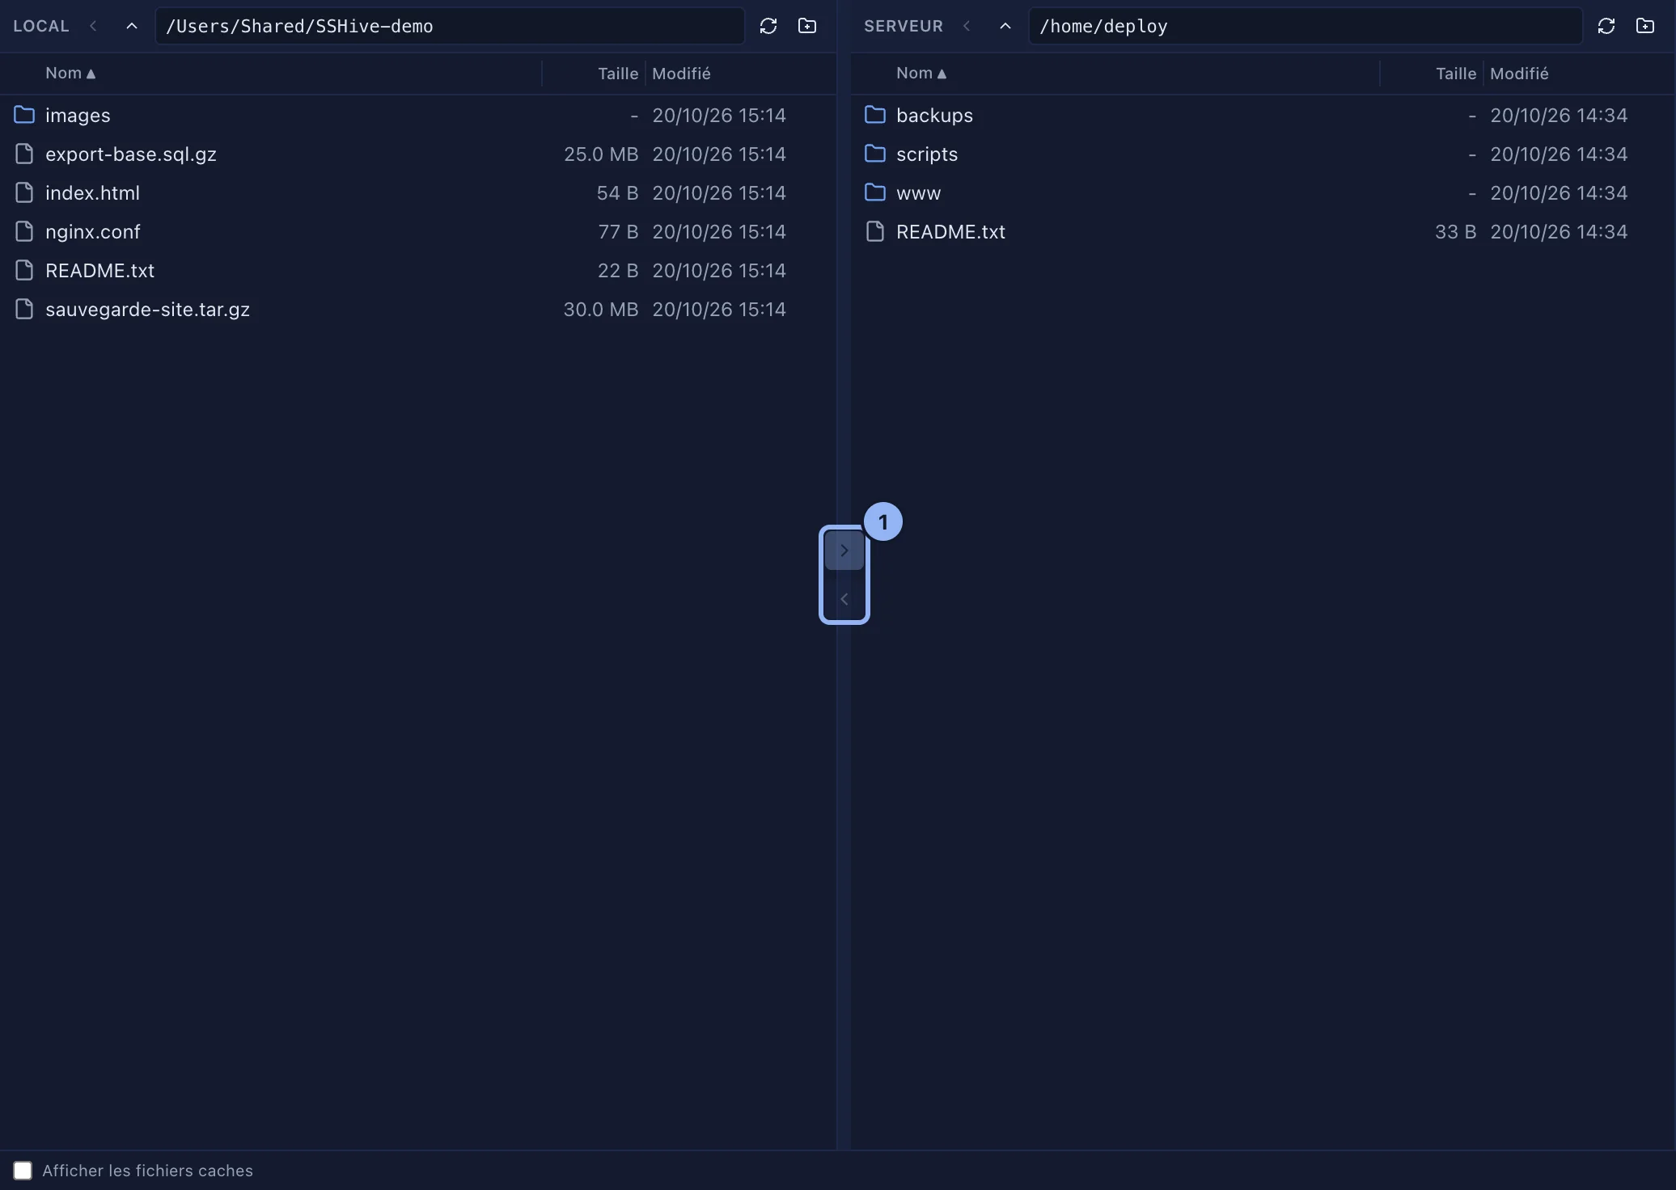Download selection to local with left arrow
Viewport: 1676px width, 1190px height.
click(x=844, y=599)
